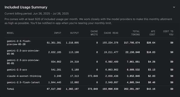Select the MODEL column header
This screenshot has height=97, width=180.
10,33
